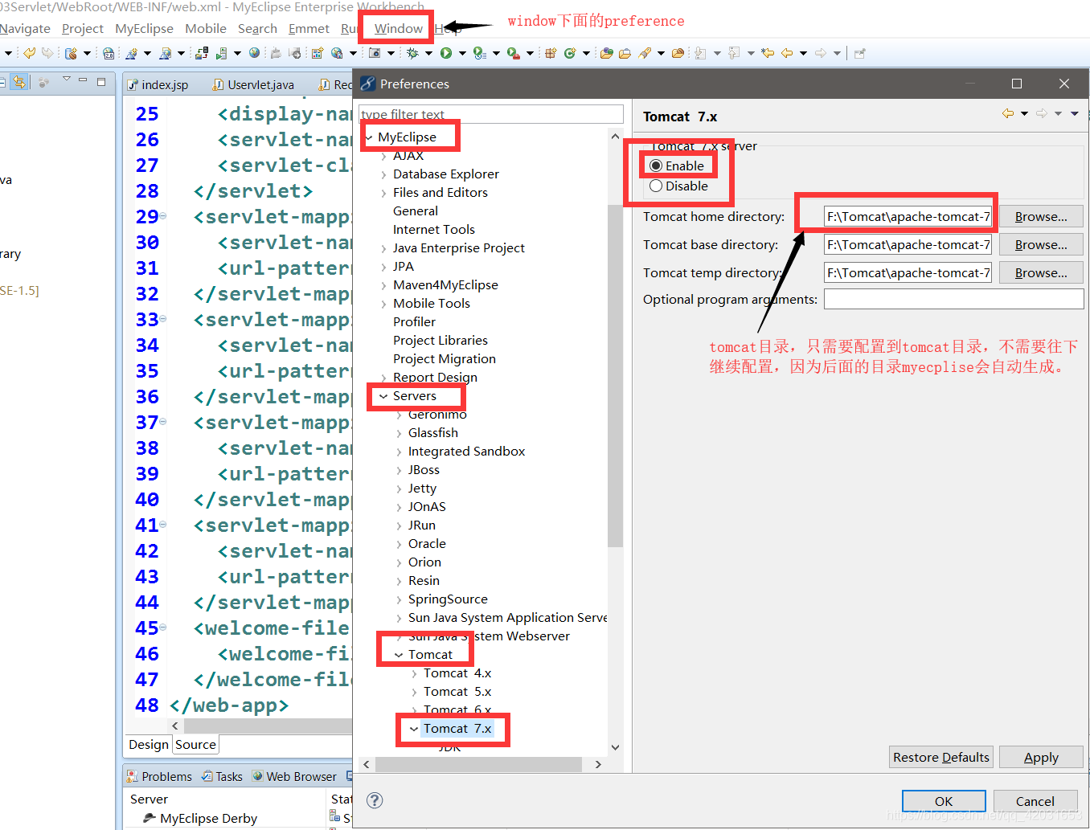The width and height of the screenshot is (1090, 830).
Task: Maximize the left Package Explorer panel
Action: 101,81
